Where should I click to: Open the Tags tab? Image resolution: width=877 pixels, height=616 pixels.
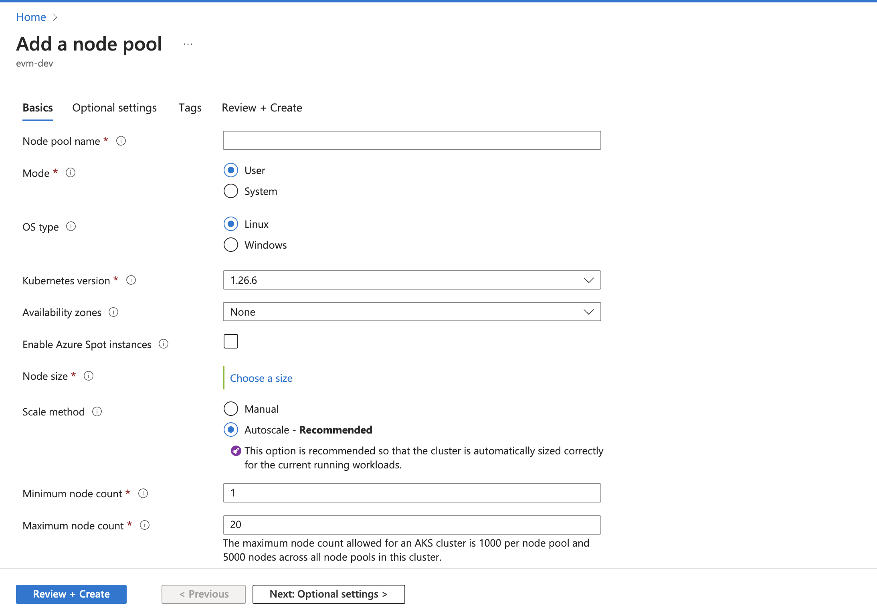190,108
